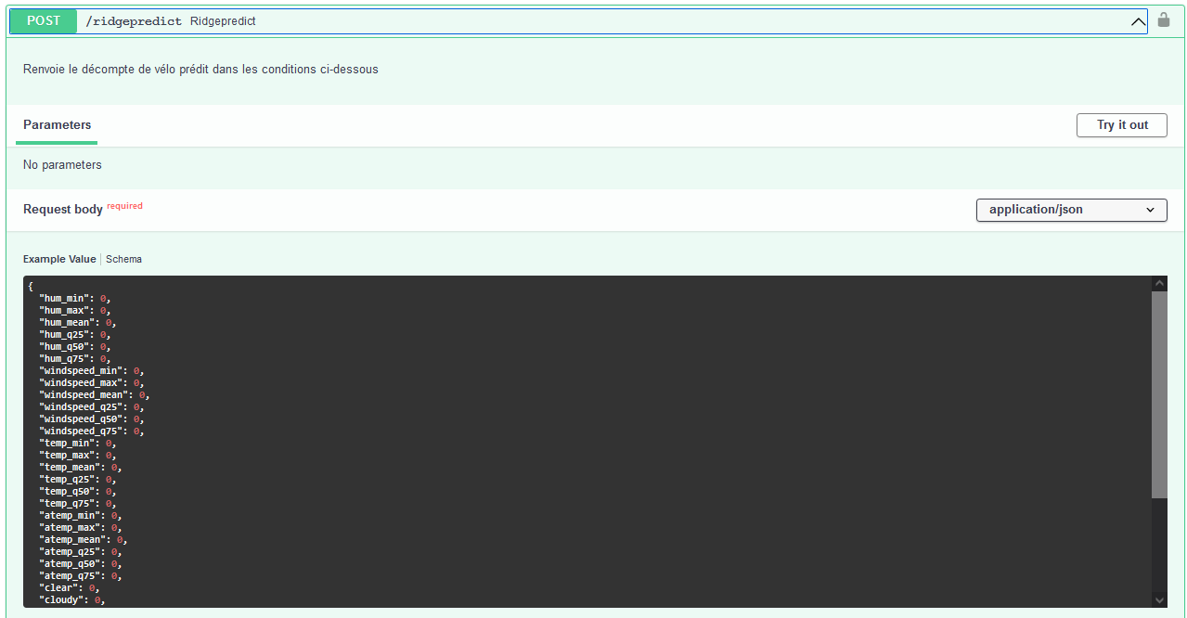Image resolution: width=1187 pixels, height=618 pixels.
Task: Open the application/json content type dropdown
Action: (x=1072, y=210)
